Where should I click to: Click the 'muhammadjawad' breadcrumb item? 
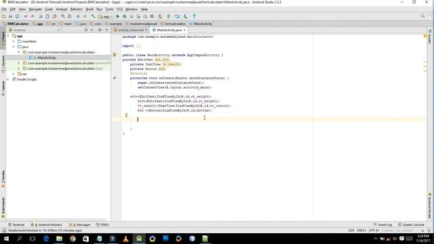tap(141, 24)
